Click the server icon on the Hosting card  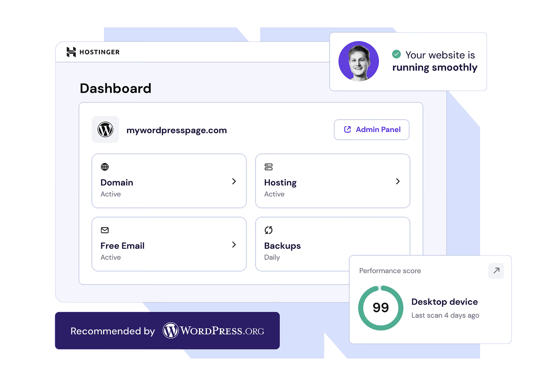pyautogui.click(x=269, y=167)
